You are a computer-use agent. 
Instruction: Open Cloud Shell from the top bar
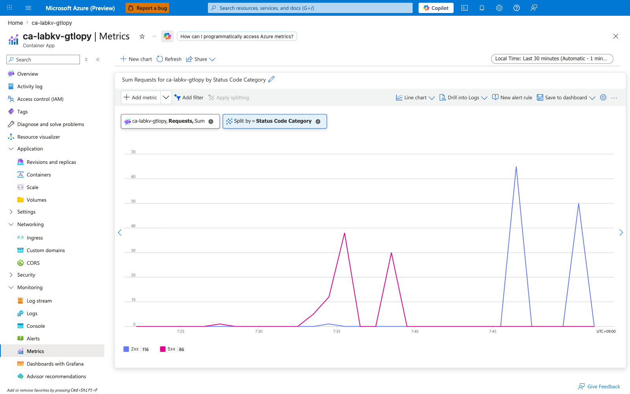tap(465, 8)
